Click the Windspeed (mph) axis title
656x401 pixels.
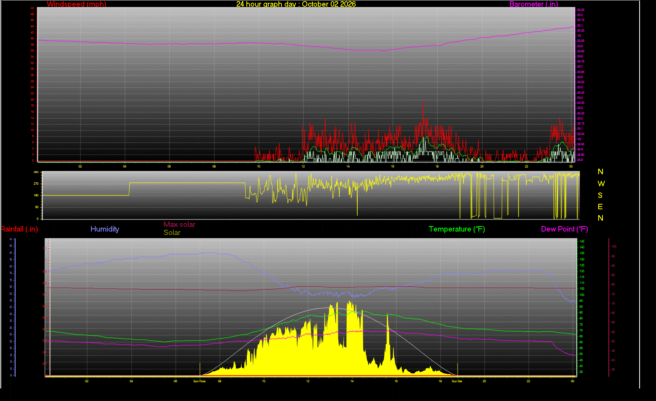[77, 4]
